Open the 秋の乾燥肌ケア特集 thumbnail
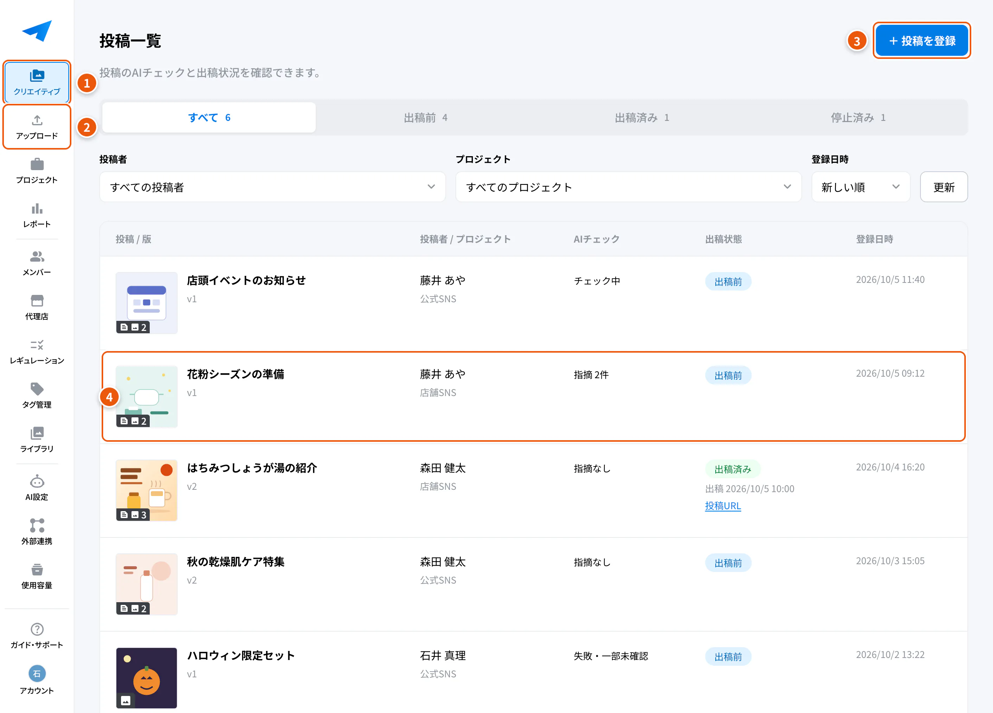993x713 pixels. pyautogui.click(x=146, y=584)
